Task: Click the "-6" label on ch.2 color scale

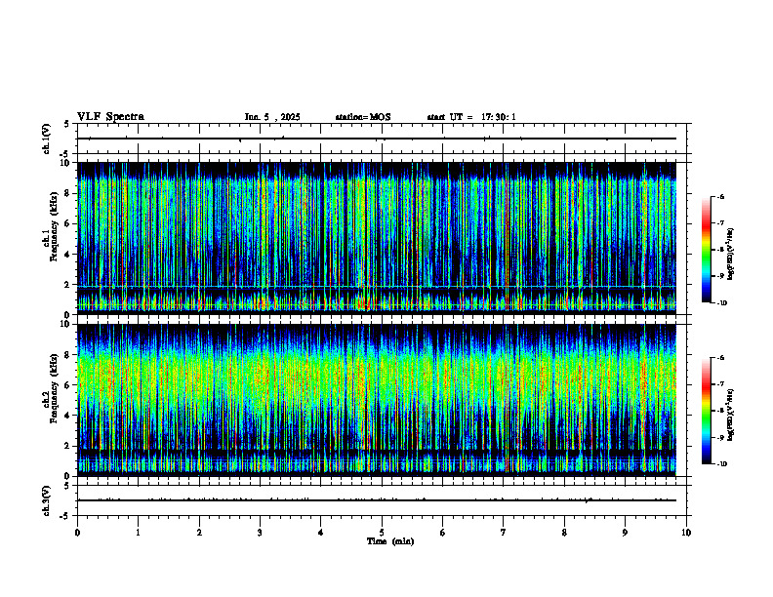Action: tap(720, 358)
